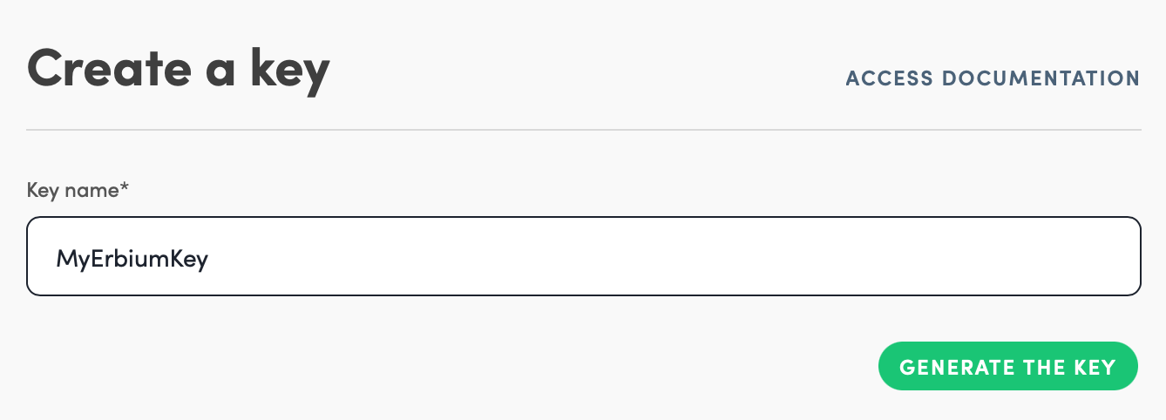Click the word "key" in the page title
The image size is (1166, 420).
click(x=290, y=69)
